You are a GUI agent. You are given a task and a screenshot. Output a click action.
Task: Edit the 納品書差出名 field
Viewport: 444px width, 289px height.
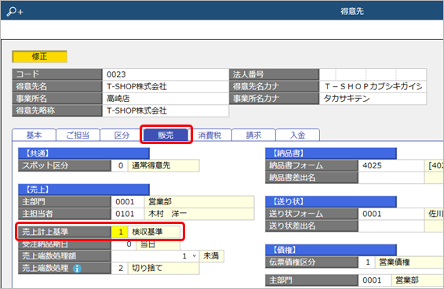[391, 178]
